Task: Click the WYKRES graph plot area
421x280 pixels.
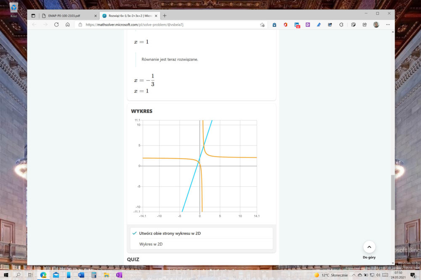Action: click(x=200, y=166)
